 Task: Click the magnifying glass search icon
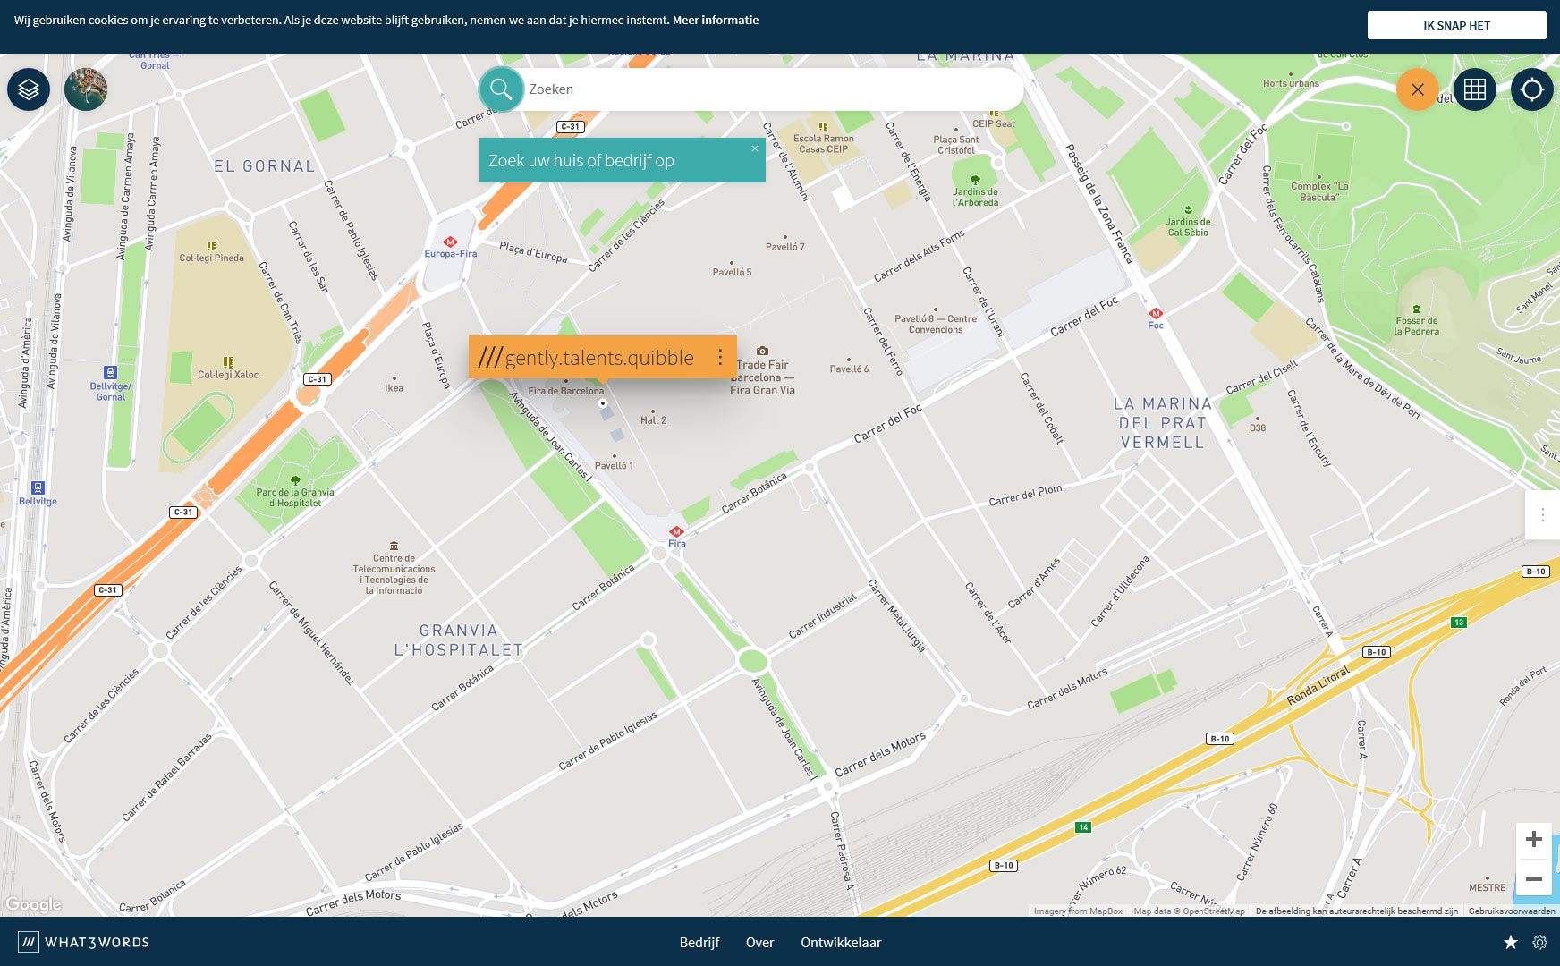coord(501,89)
